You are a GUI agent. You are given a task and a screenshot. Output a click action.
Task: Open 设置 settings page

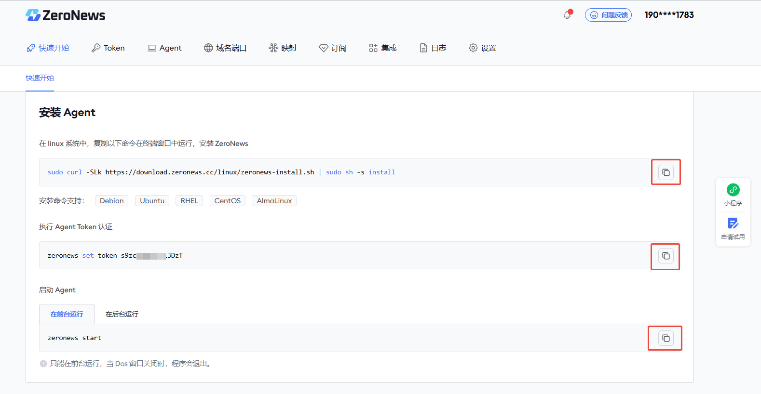tap(482, 48)
